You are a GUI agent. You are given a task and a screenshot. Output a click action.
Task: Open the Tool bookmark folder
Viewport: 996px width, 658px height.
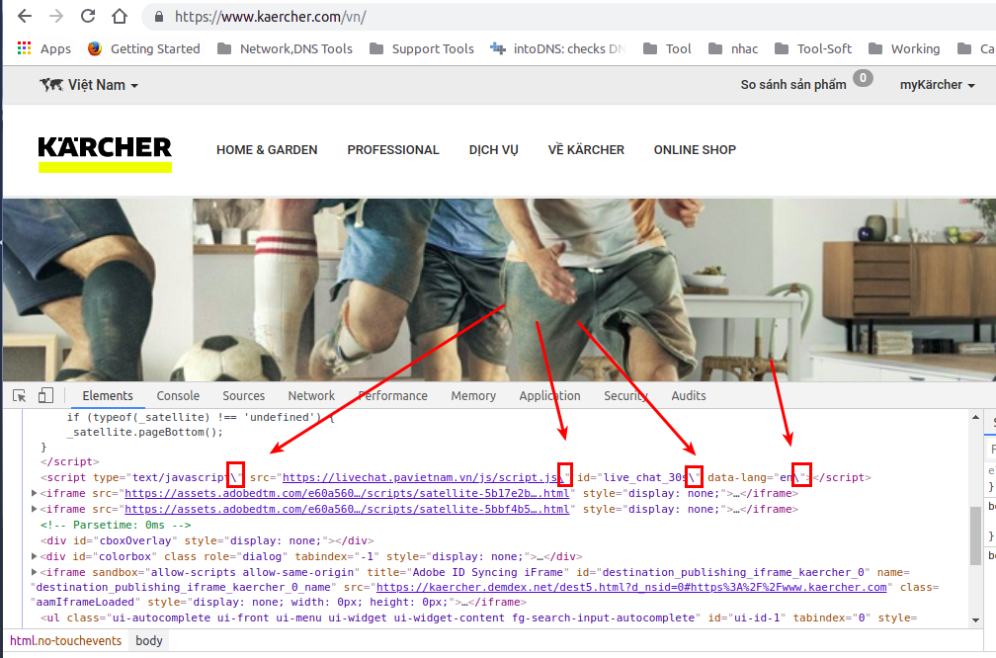667,49
